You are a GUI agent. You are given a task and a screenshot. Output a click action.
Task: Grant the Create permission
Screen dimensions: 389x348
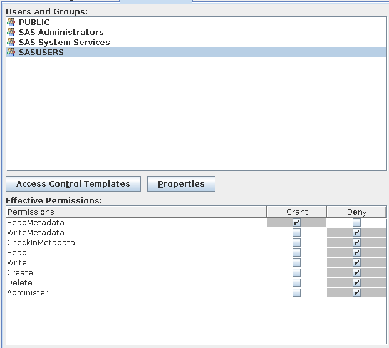tap(296, 273)
